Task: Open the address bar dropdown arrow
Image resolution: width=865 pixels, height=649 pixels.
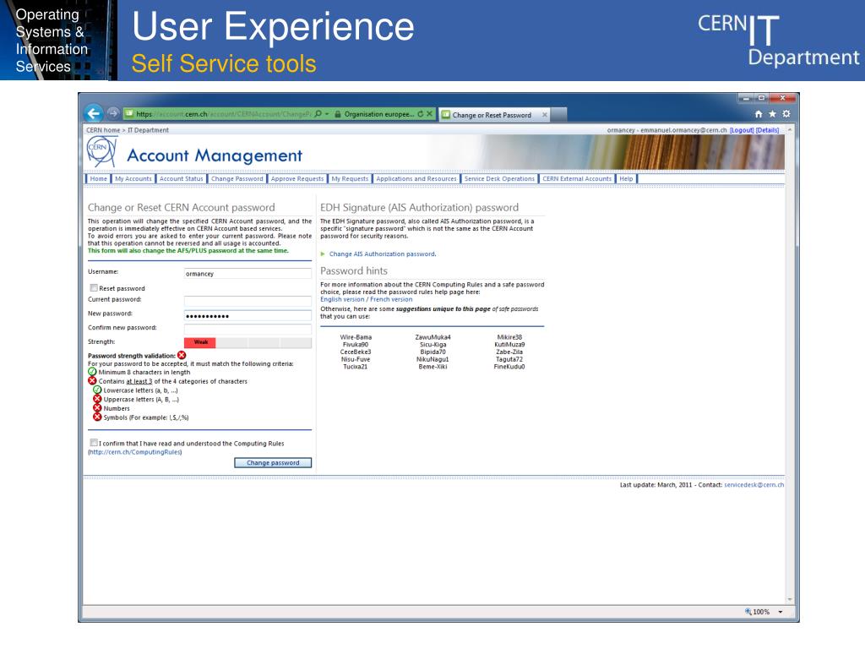Action: click(327, 114)
